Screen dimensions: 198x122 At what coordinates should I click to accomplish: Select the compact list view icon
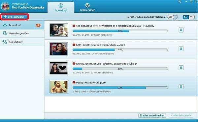point(191,17)
